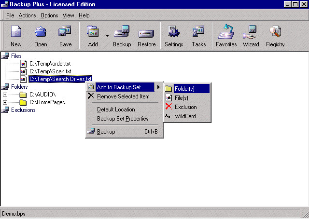Click the black X Remove icon in menu
This screenshot has width=309, height=219.
pos(91,96)
